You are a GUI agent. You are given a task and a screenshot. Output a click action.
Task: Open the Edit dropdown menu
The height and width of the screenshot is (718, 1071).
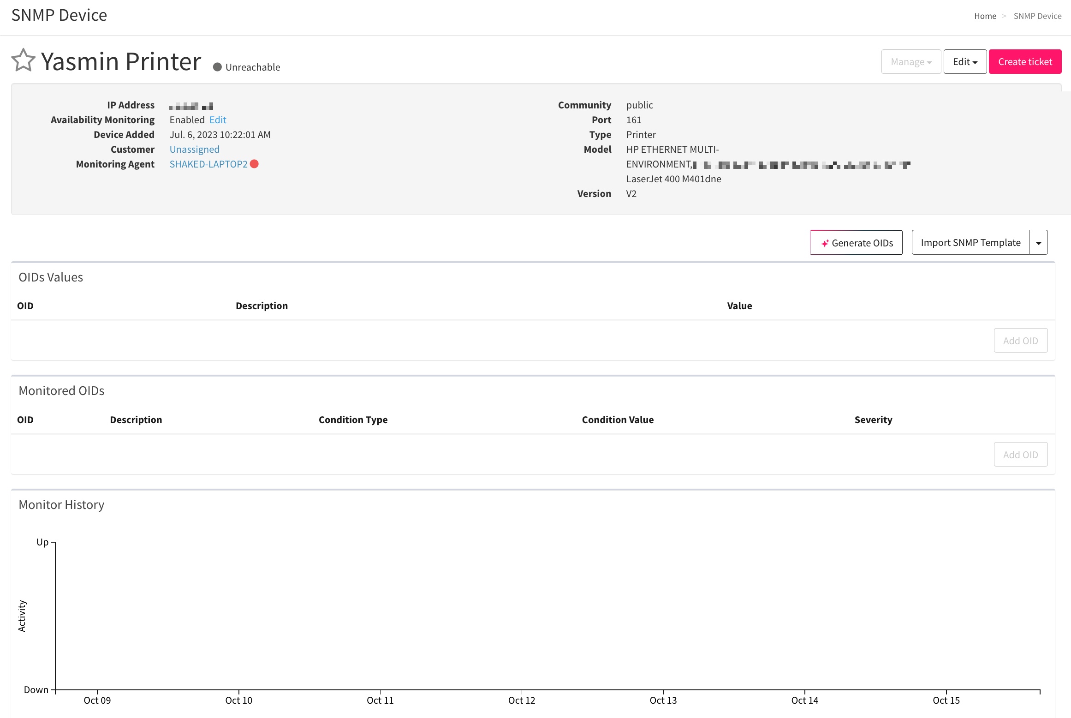pos(964,61)
